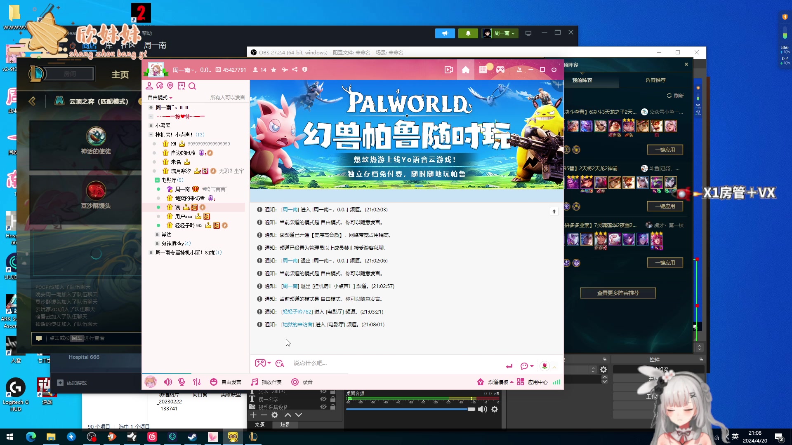Refresh lineups with 刷新
Image resolution: width=792 pixels, height=445 pixels.
coord(675,96)
